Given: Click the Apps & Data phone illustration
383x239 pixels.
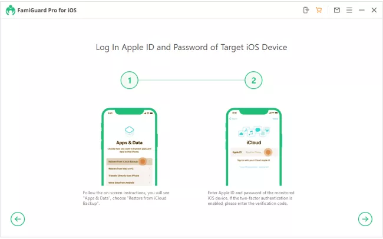Looking at the screenshot, I should point(129,147).
